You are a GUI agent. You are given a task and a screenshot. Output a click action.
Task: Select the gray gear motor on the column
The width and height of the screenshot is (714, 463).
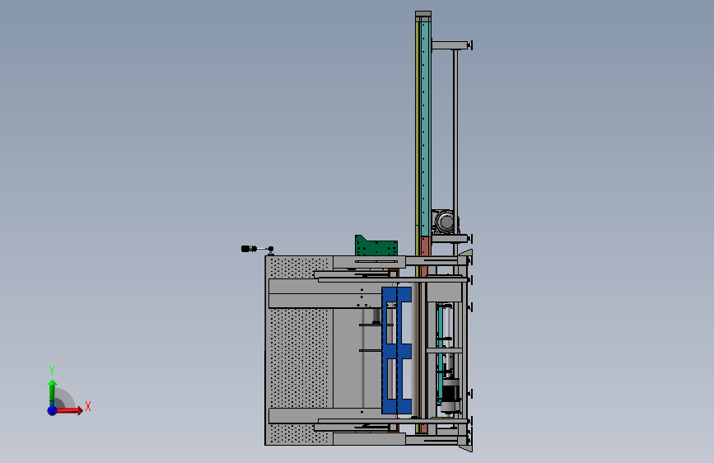coord(445,222)
